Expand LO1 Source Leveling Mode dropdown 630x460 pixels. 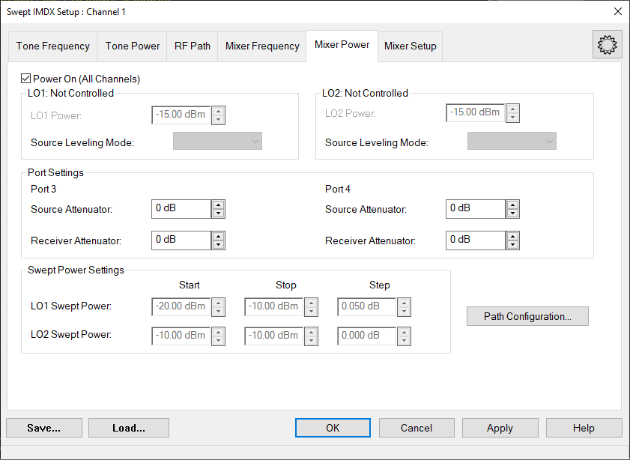(x=217, y=142)
